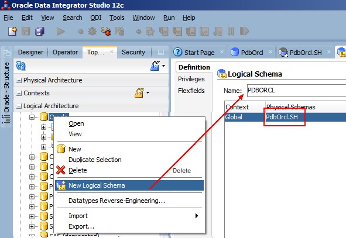Expand the Contexts section

(x=19, y=93)
